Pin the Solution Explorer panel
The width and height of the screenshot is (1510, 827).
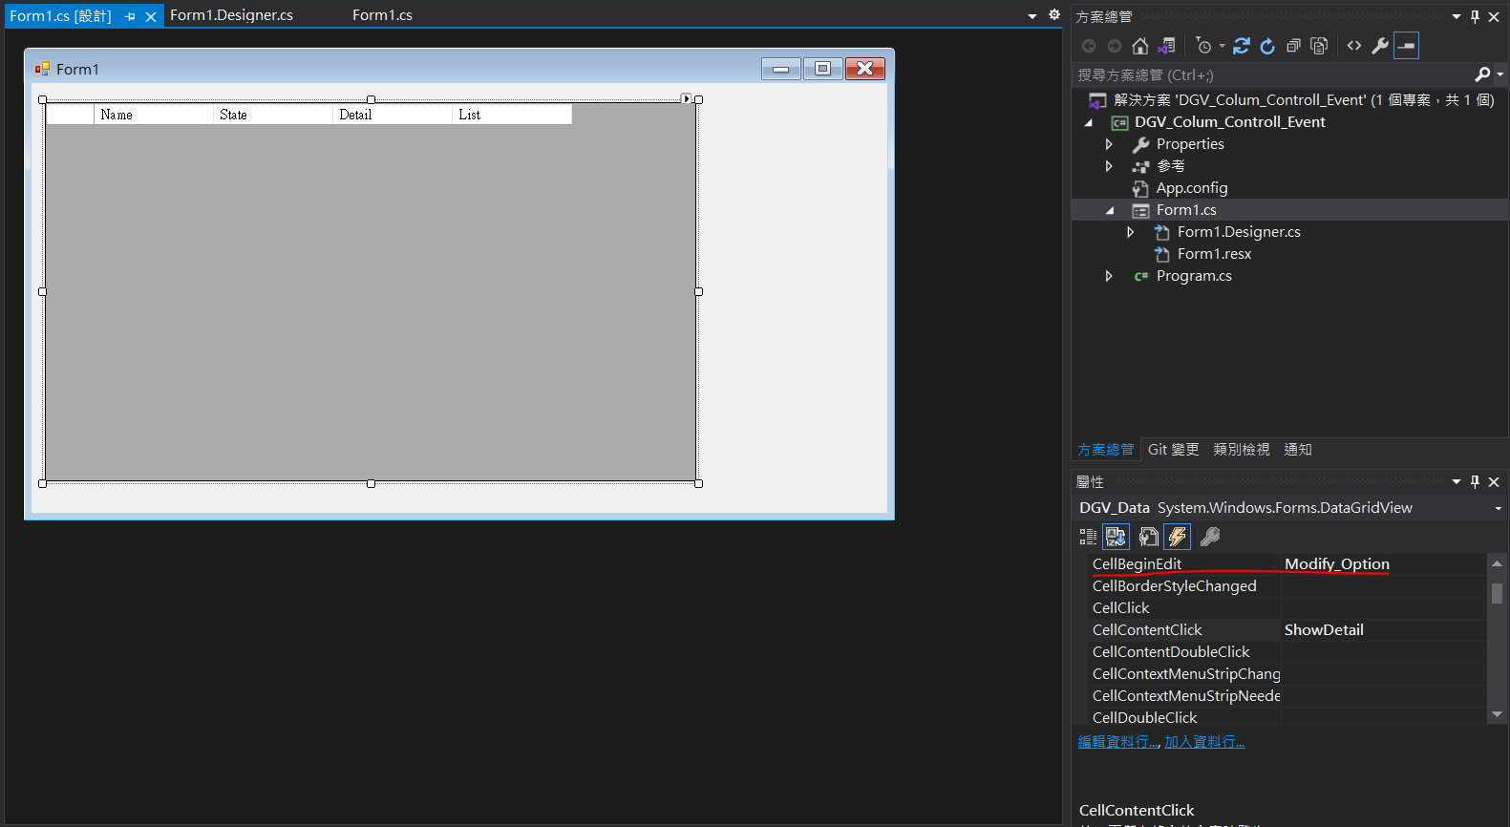pos(1476,16)
